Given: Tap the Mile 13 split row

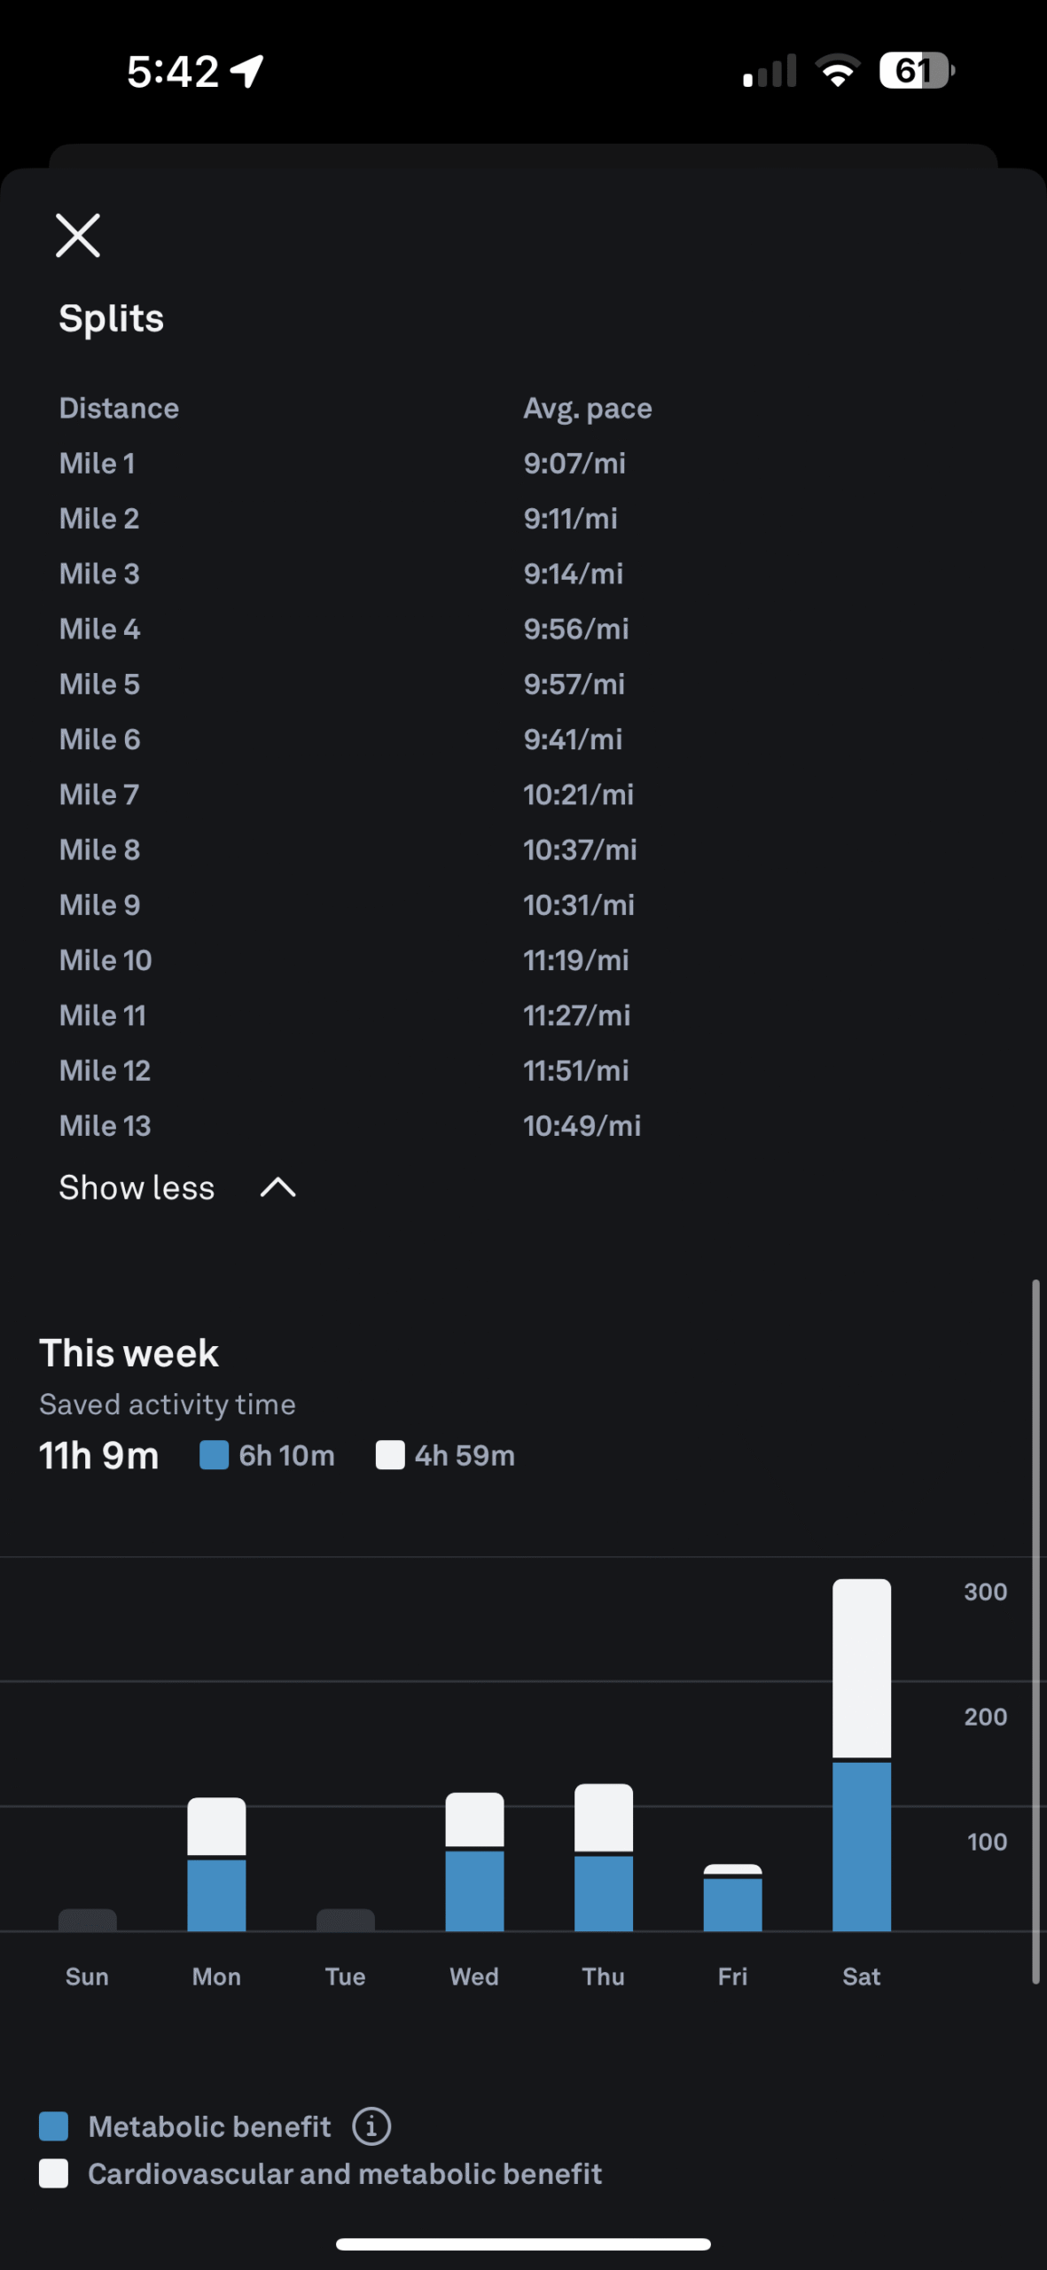Looking at the screenshot, I should pyautogui.click(x=350, y=1126).
